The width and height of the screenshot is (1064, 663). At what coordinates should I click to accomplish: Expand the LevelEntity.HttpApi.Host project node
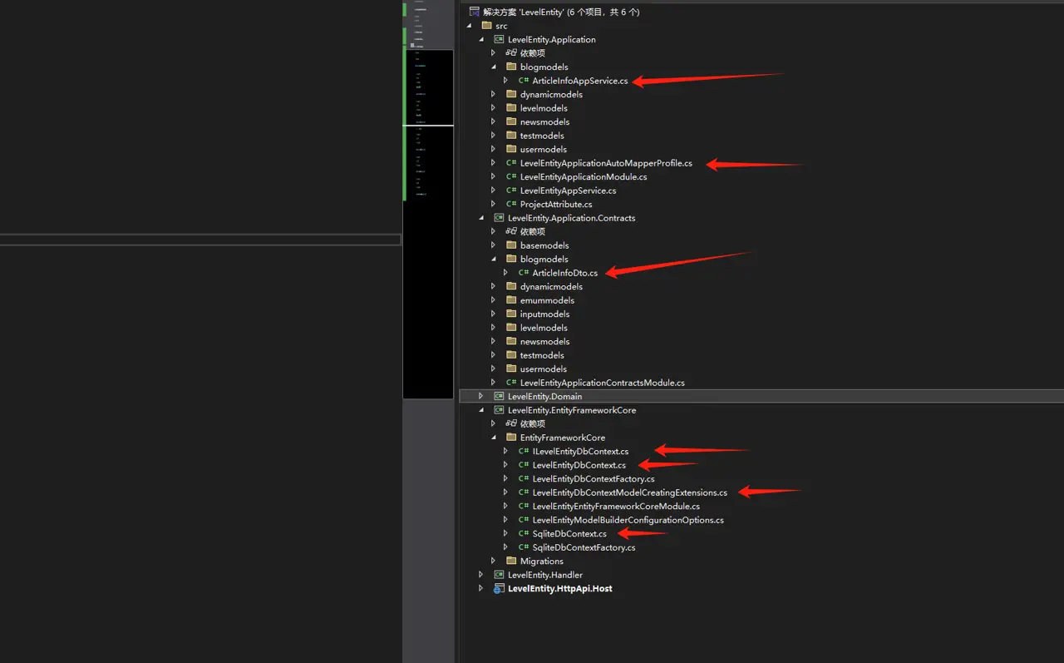click(480, 588)
